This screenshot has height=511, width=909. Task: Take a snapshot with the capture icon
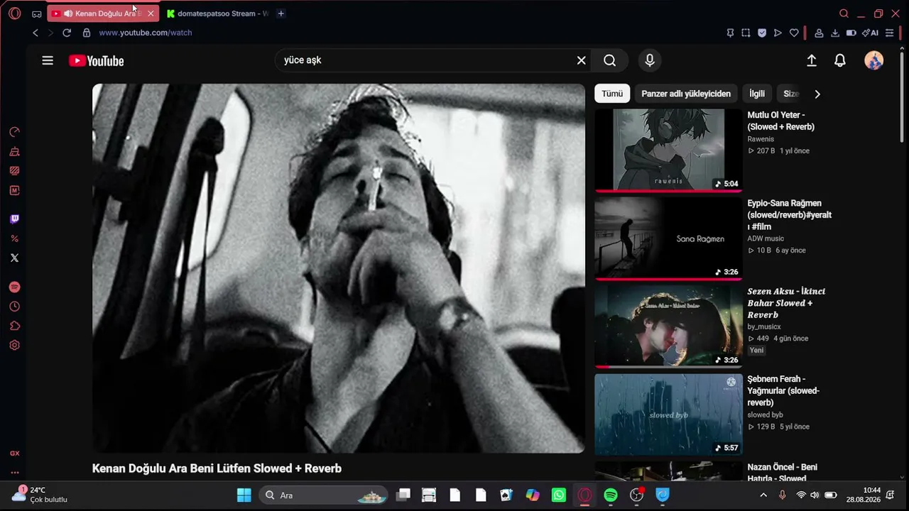746,33
